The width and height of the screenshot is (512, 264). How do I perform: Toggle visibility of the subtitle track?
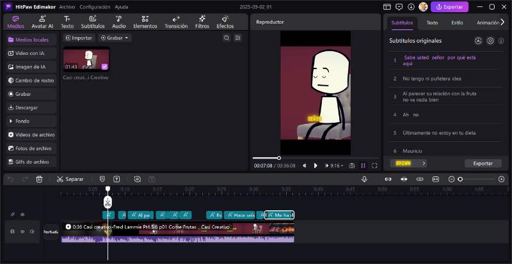pos(22,215)
